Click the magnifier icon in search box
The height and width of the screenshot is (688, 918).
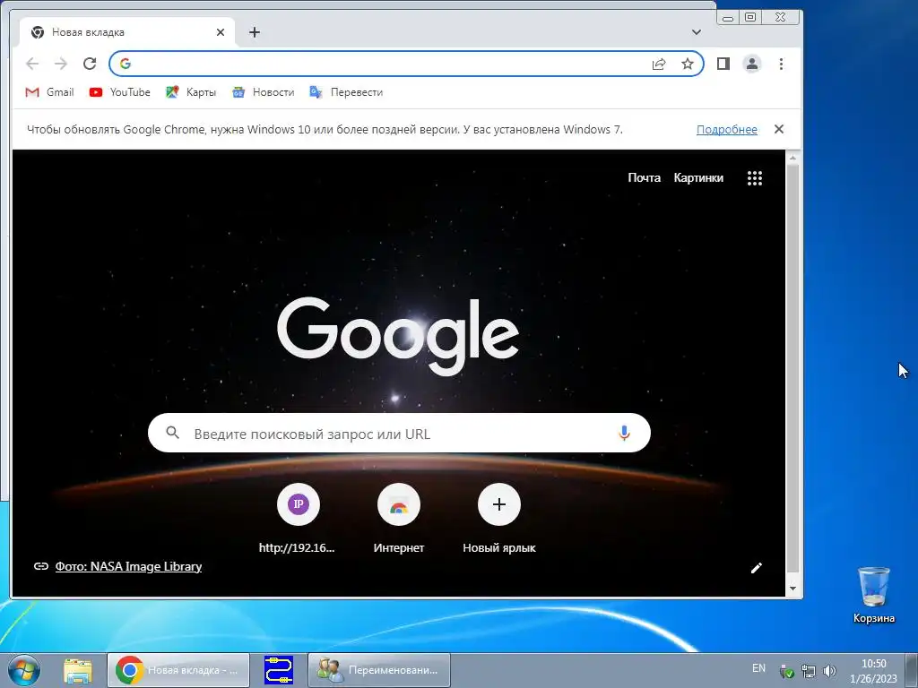(x=172, y=433)
